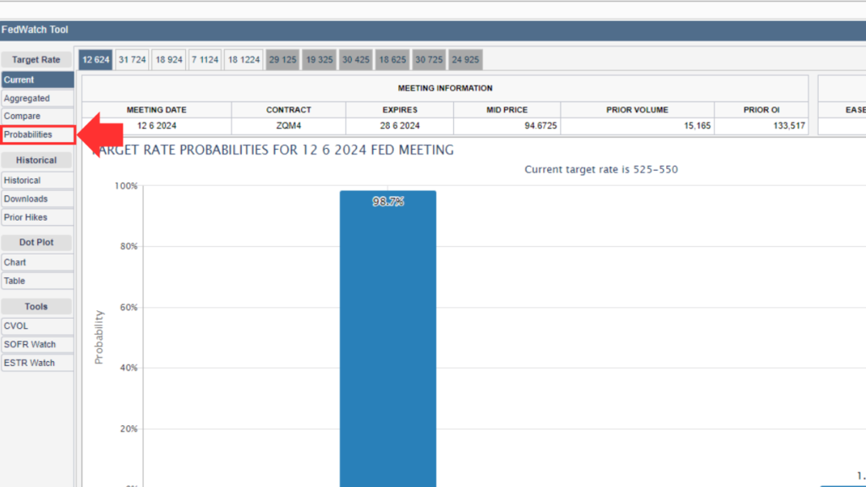Click Compare in the Target Rate section
The width and height of the screenshot is (866, 487).
pyautogui.click(x=37, y=116)
